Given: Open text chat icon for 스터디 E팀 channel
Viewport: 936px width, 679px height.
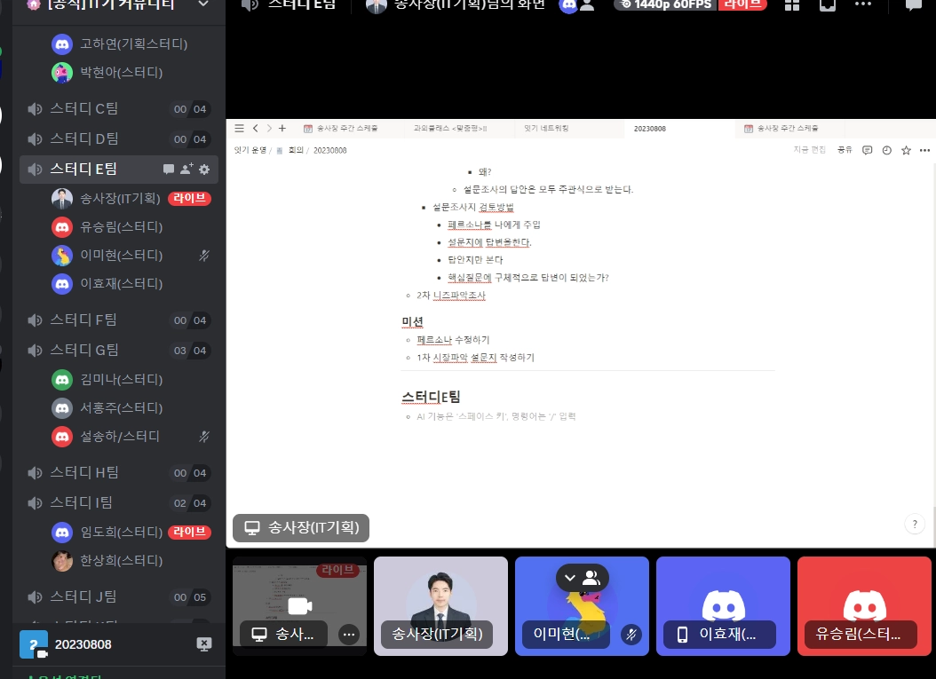Looking at the screenshot, I should pos(169,170).
